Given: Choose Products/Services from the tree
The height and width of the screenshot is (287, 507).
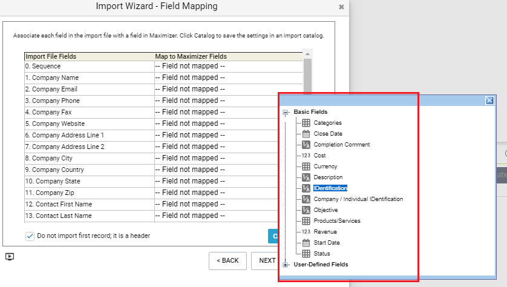Looking at the screenshot, I should point(337,221).
